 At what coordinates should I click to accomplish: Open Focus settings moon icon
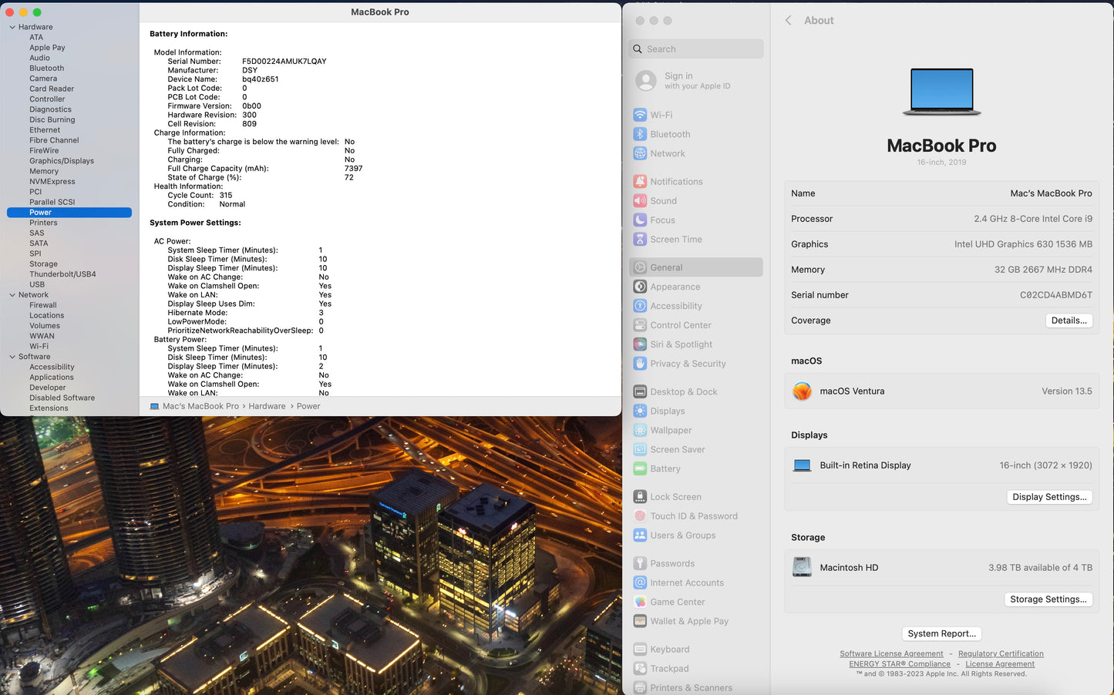640,220
